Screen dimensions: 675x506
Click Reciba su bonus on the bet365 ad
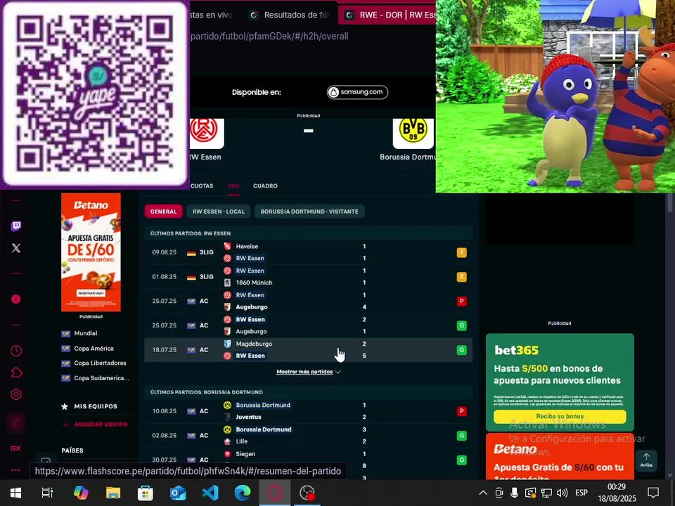click(x=560, y=417)
